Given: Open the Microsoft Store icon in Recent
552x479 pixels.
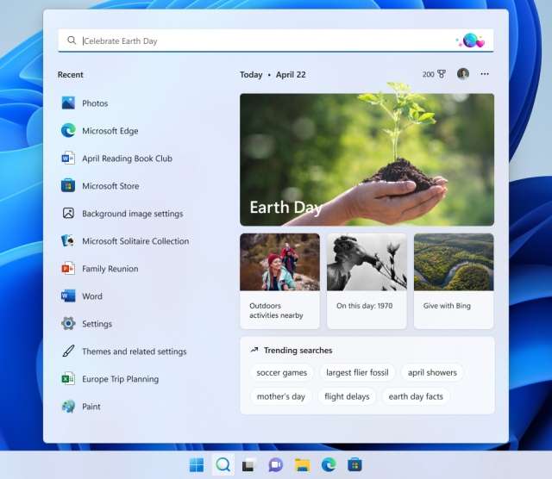Looking at the screenshot, I should (x=68, y=186).
